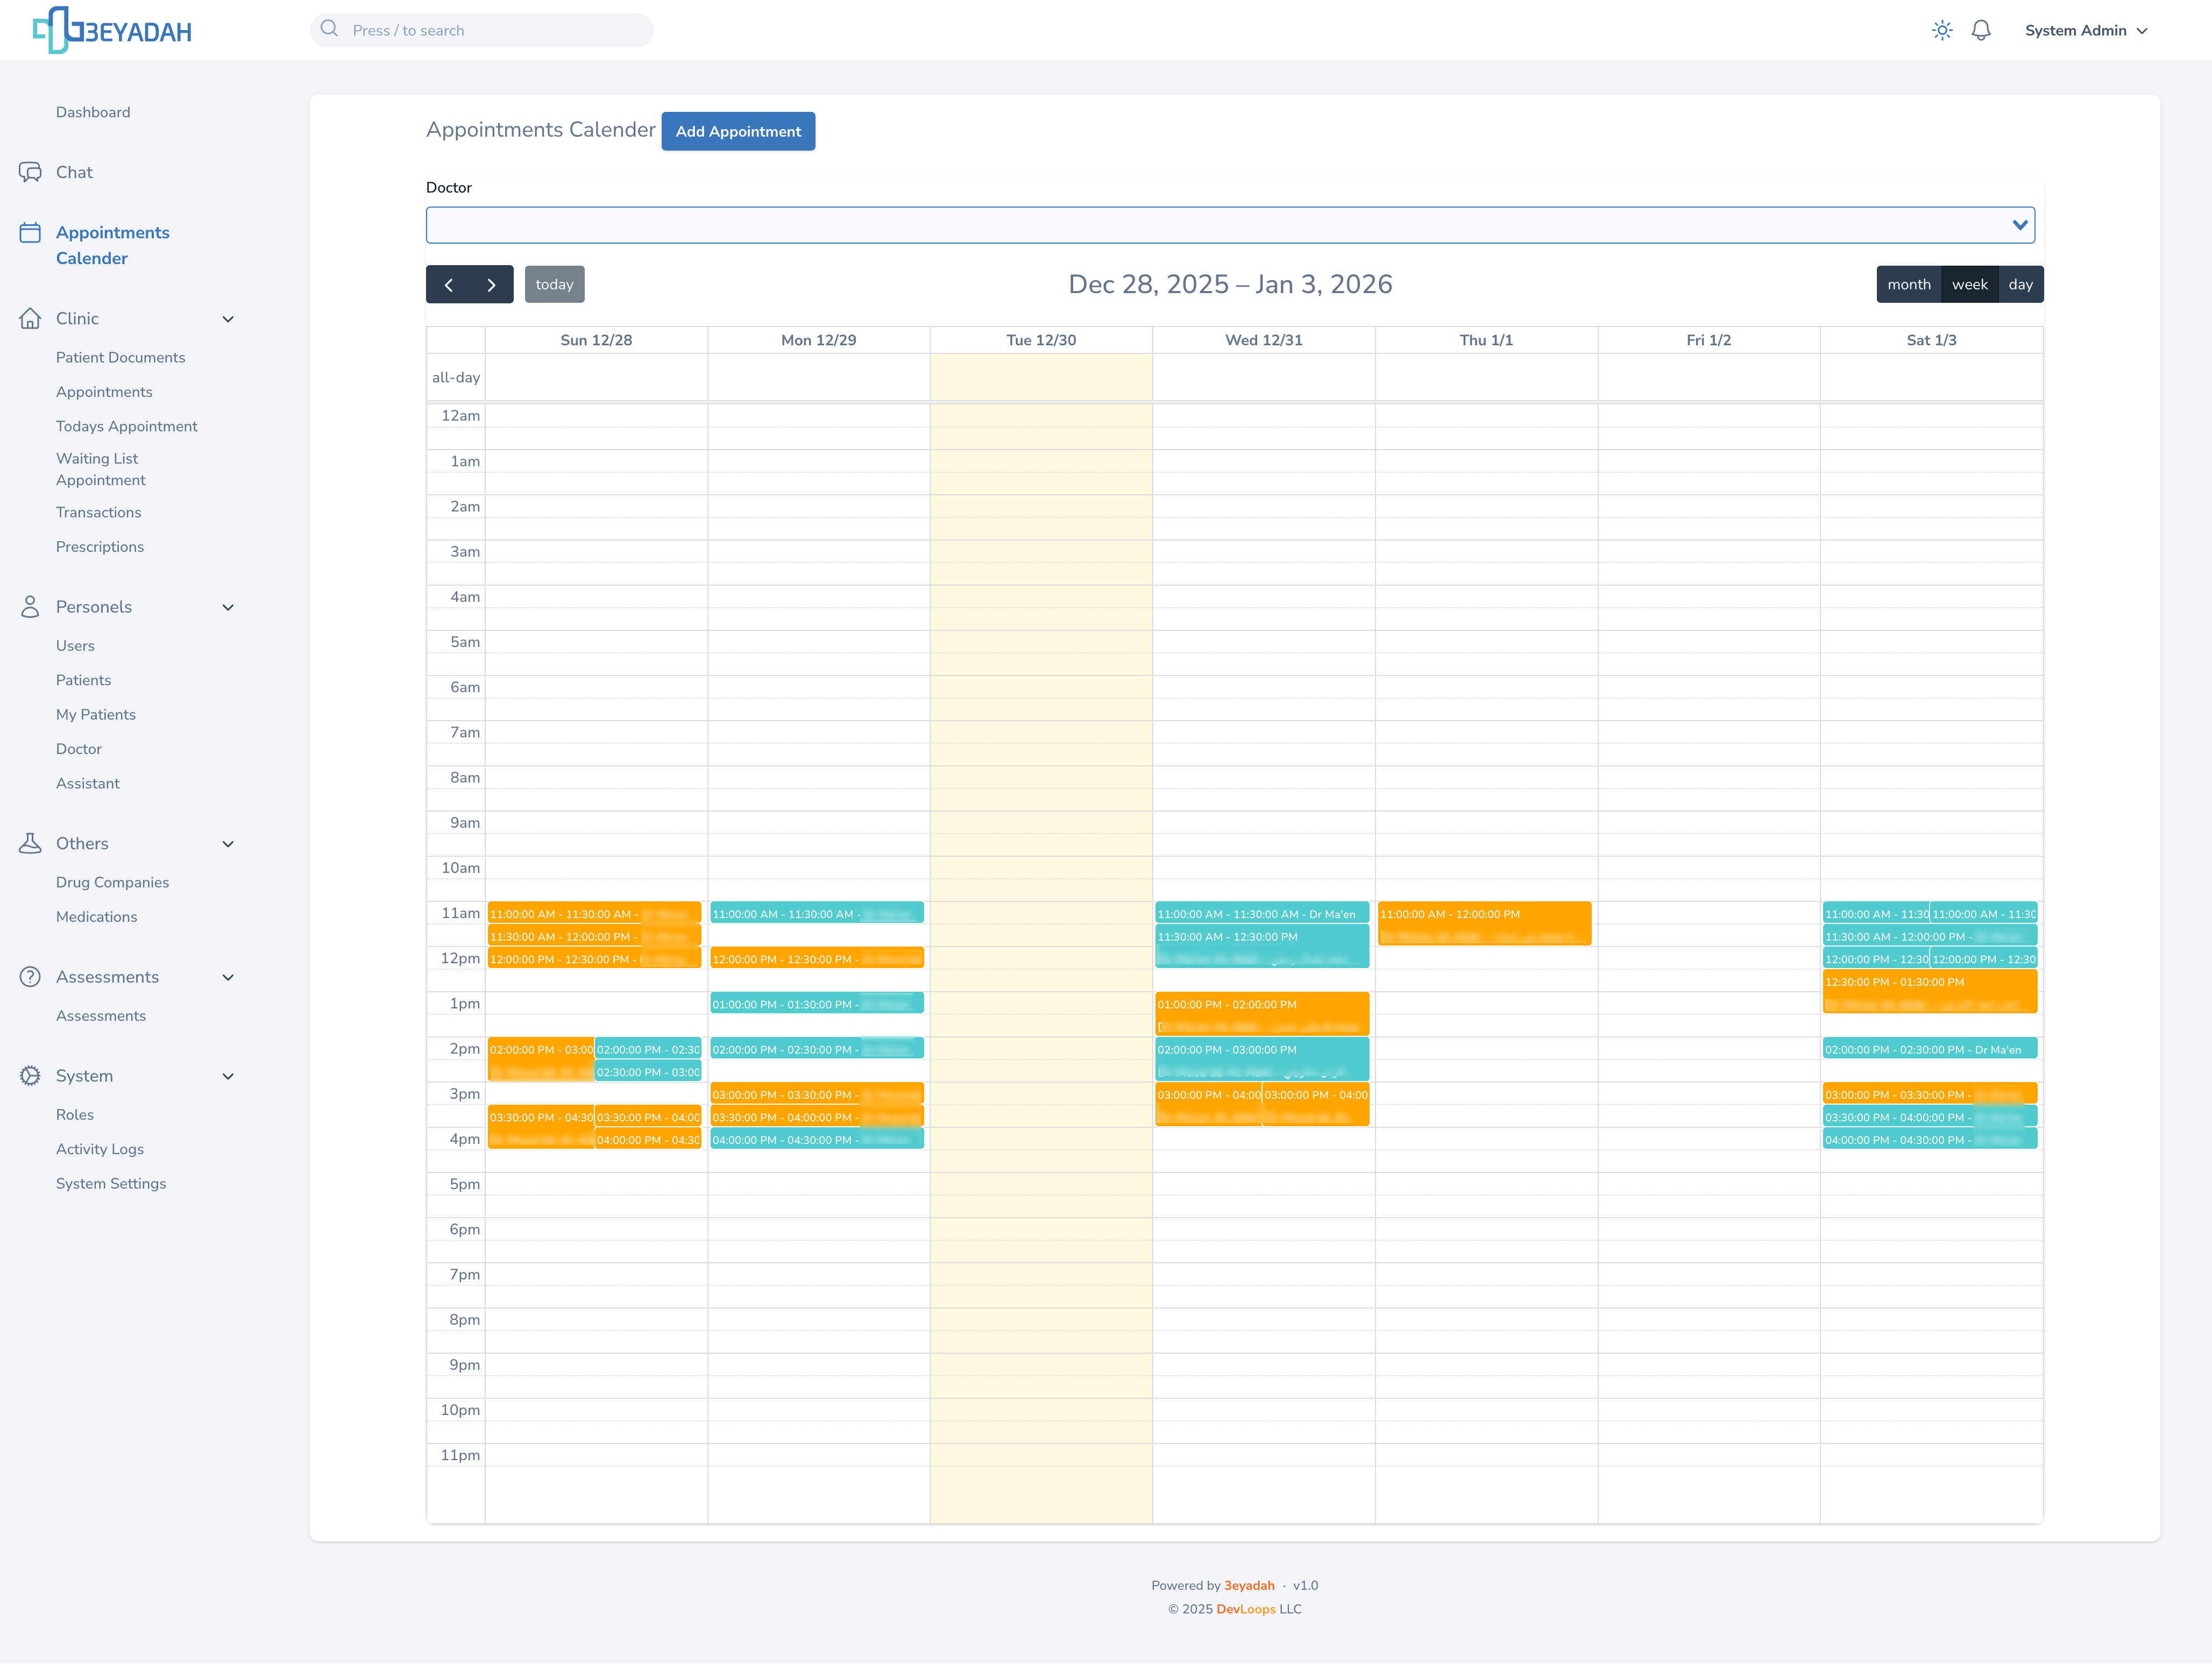The width and height of the screenshot is (2212, 1664).
Task: Go to previous week with left arrow
Action: [449, 285]
